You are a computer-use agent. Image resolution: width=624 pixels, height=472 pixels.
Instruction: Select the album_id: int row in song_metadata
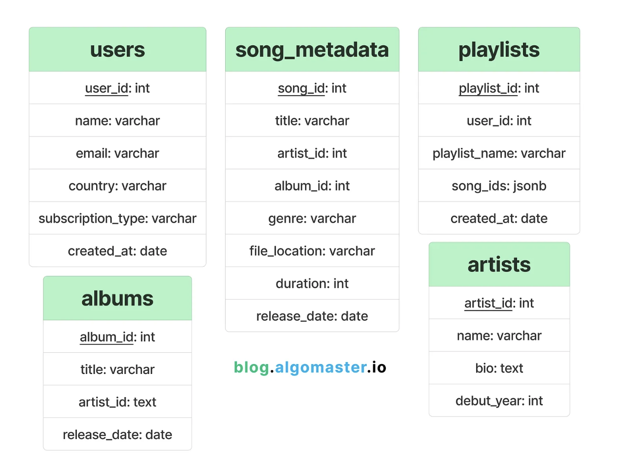312,186
